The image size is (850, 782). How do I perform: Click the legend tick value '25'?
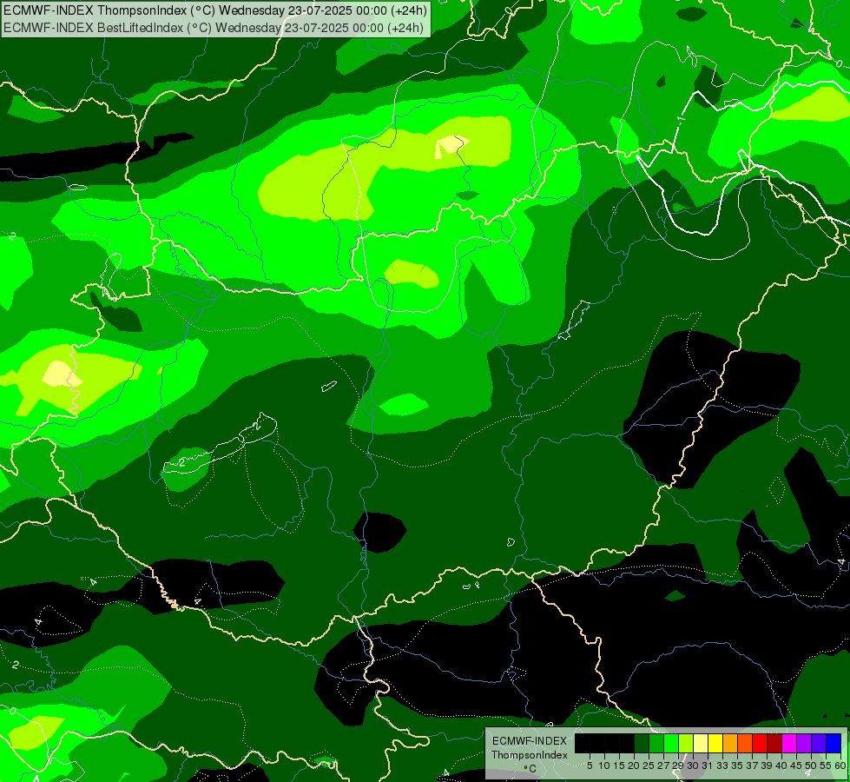pyautogui.click(x=649, y=765)
